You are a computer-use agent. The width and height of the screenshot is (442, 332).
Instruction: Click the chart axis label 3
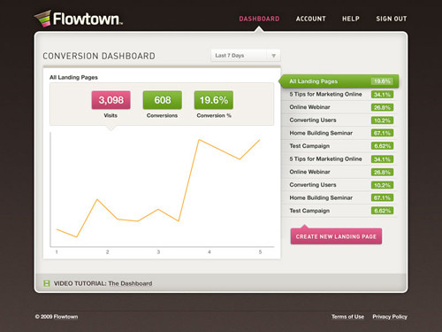(x=158, y=252)
